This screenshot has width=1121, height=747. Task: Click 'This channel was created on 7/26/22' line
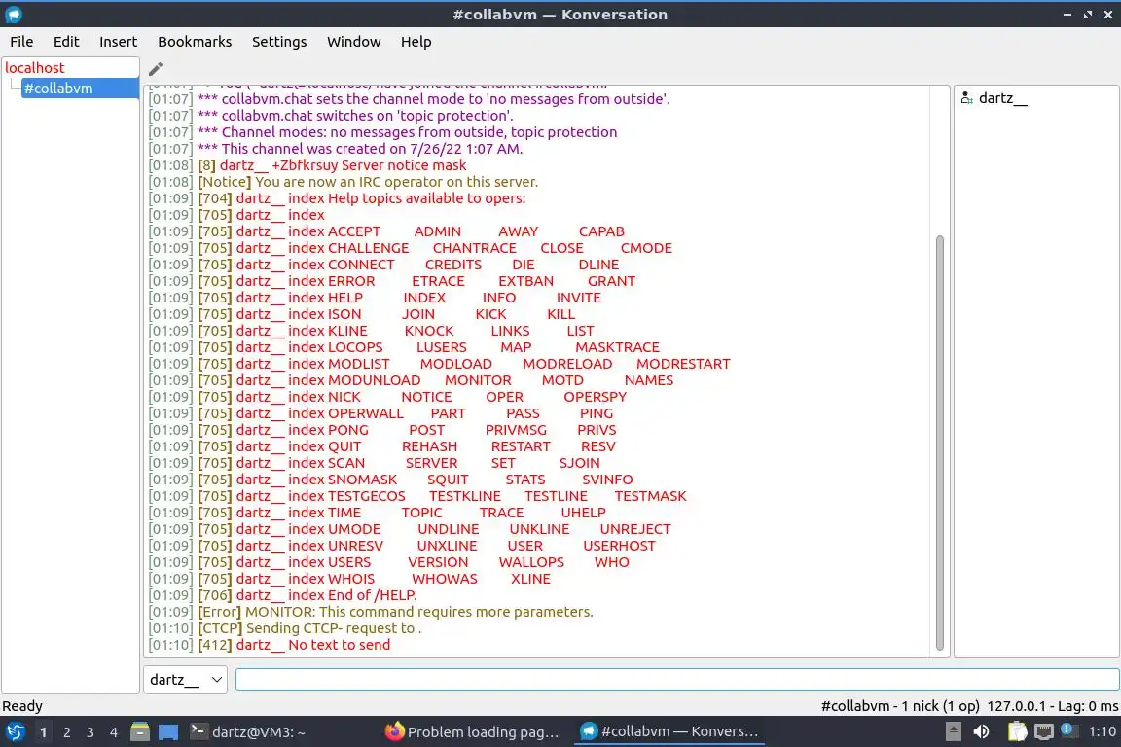pos(336,149)
